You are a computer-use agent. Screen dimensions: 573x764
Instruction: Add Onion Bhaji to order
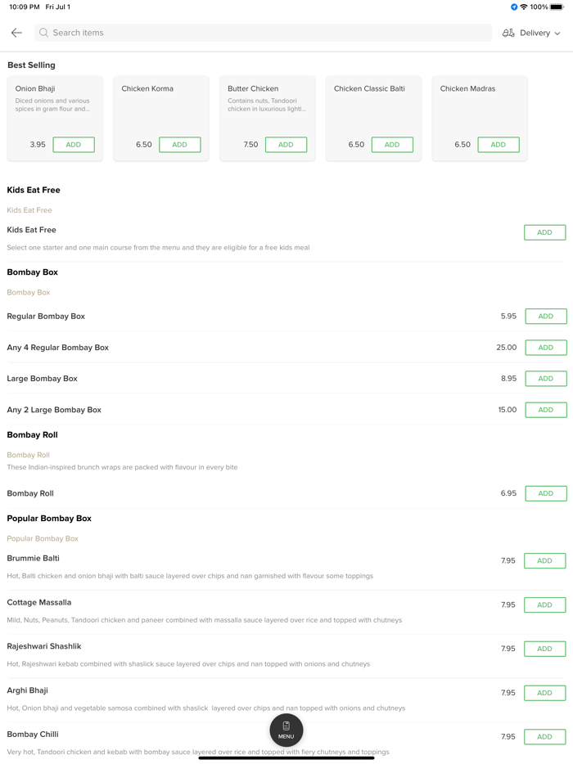(x=74, y=145)
